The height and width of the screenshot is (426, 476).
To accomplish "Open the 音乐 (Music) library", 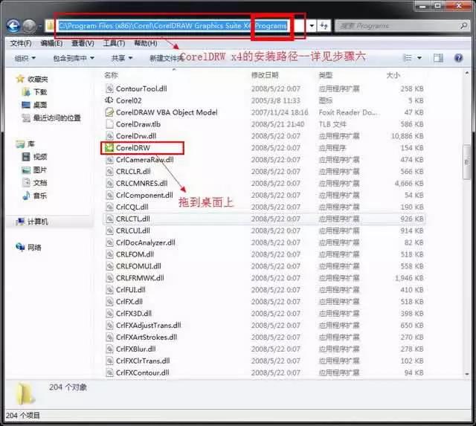I will click(39, 196).
